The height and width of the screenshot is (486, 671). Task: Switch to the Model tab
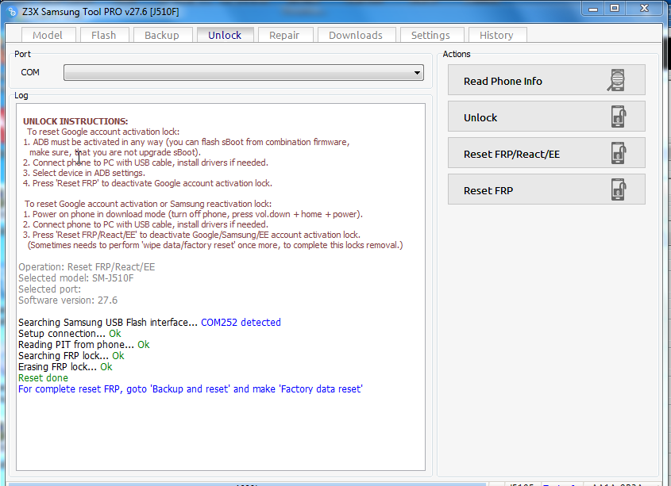48,35
